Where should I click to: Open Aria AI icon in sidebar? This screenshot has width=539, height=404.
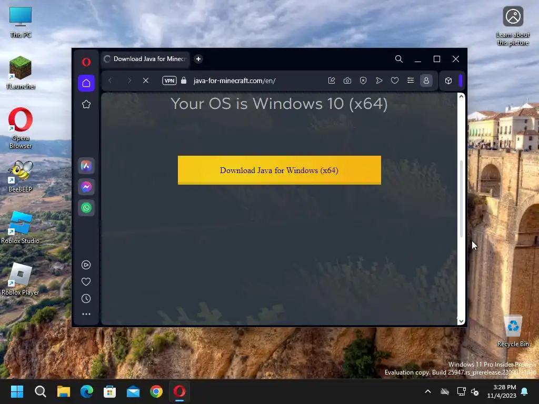point(86,166)
